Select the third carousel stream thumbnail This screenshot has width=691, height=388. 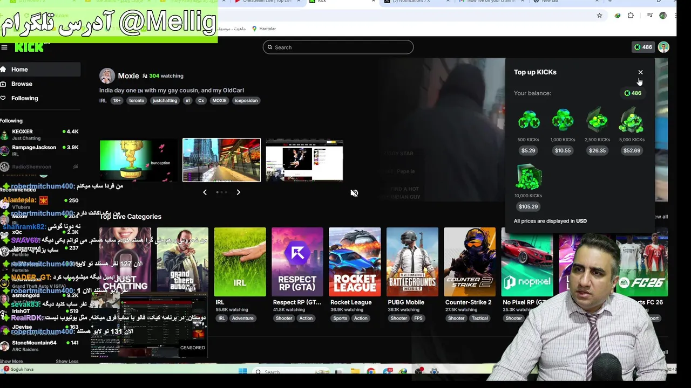pos(304,160)
